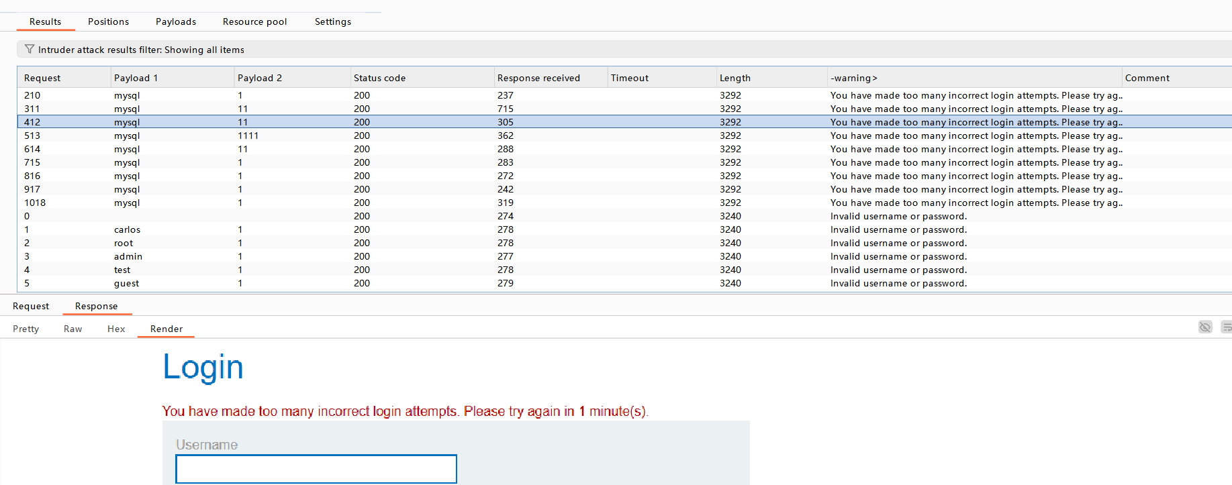Select the Pretty response view

tap(26, 329)
